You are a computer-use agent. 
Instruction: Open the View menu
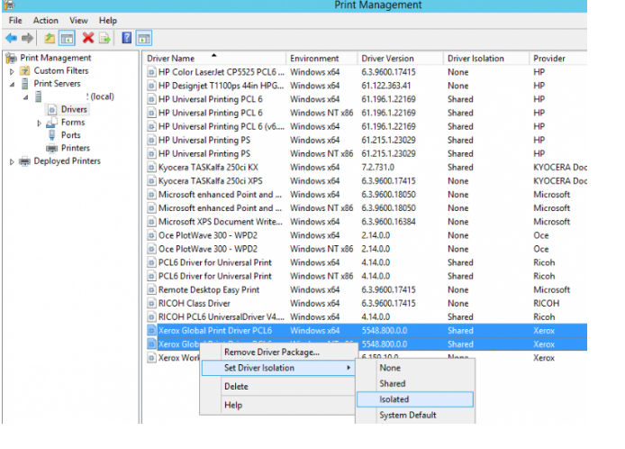78,21
